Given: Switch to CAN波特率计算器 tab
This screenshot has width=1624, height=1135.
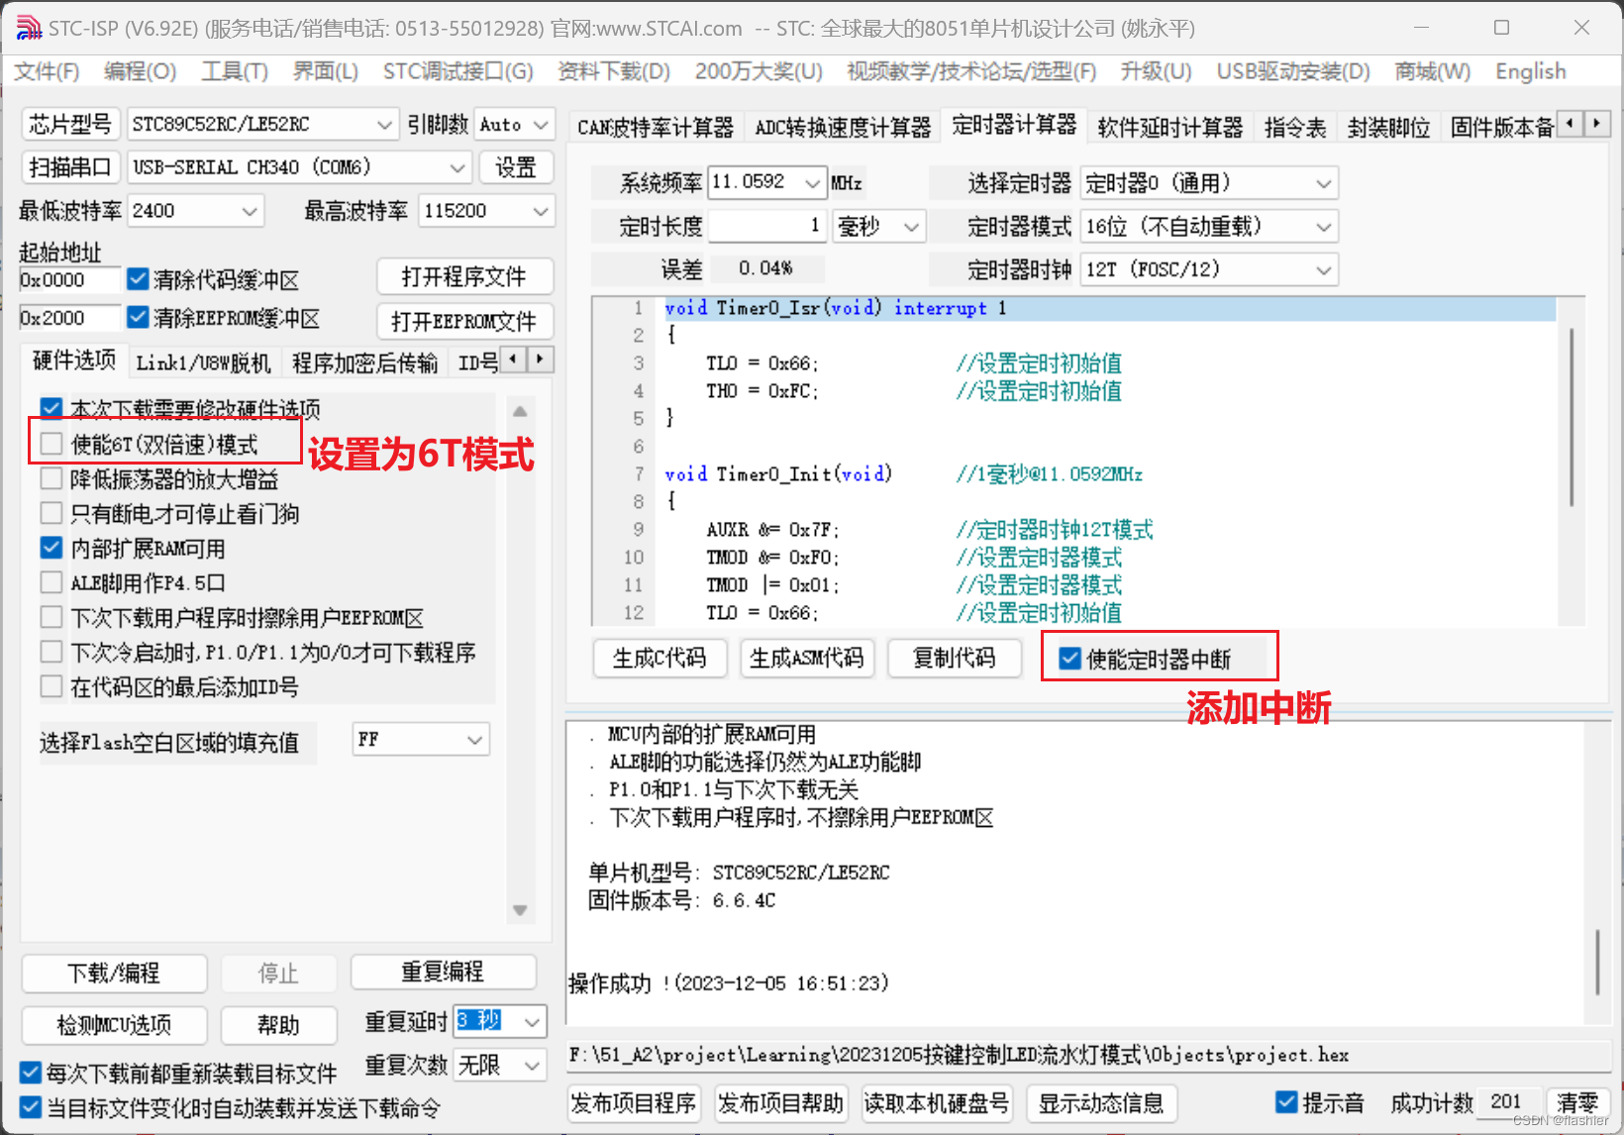Looking at the screenshot, I should coord(655,128).
